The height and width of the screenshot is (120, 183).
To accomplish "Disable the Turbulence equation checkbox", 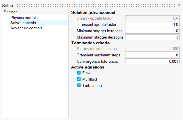I will 79,85.
